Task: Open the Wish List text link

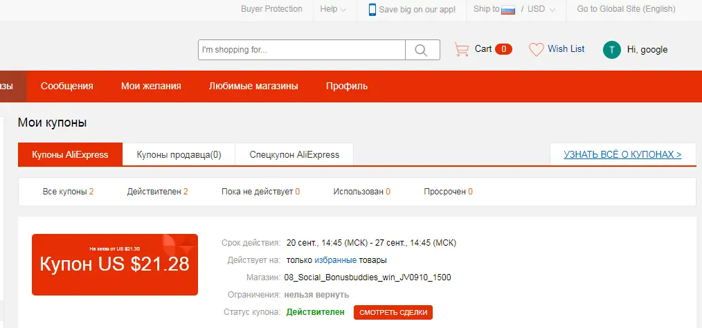Action: tap(566, 48)
